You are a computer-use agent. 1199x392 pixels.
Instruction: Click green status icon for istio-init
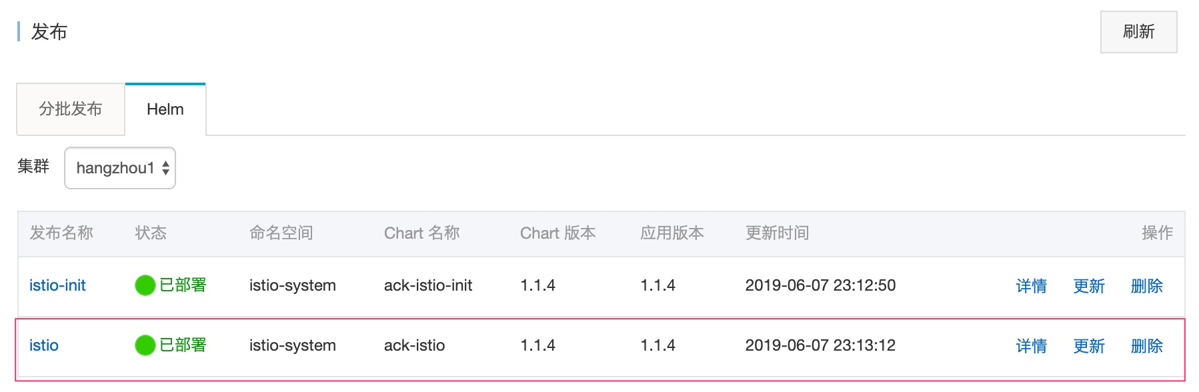[145, 285]
